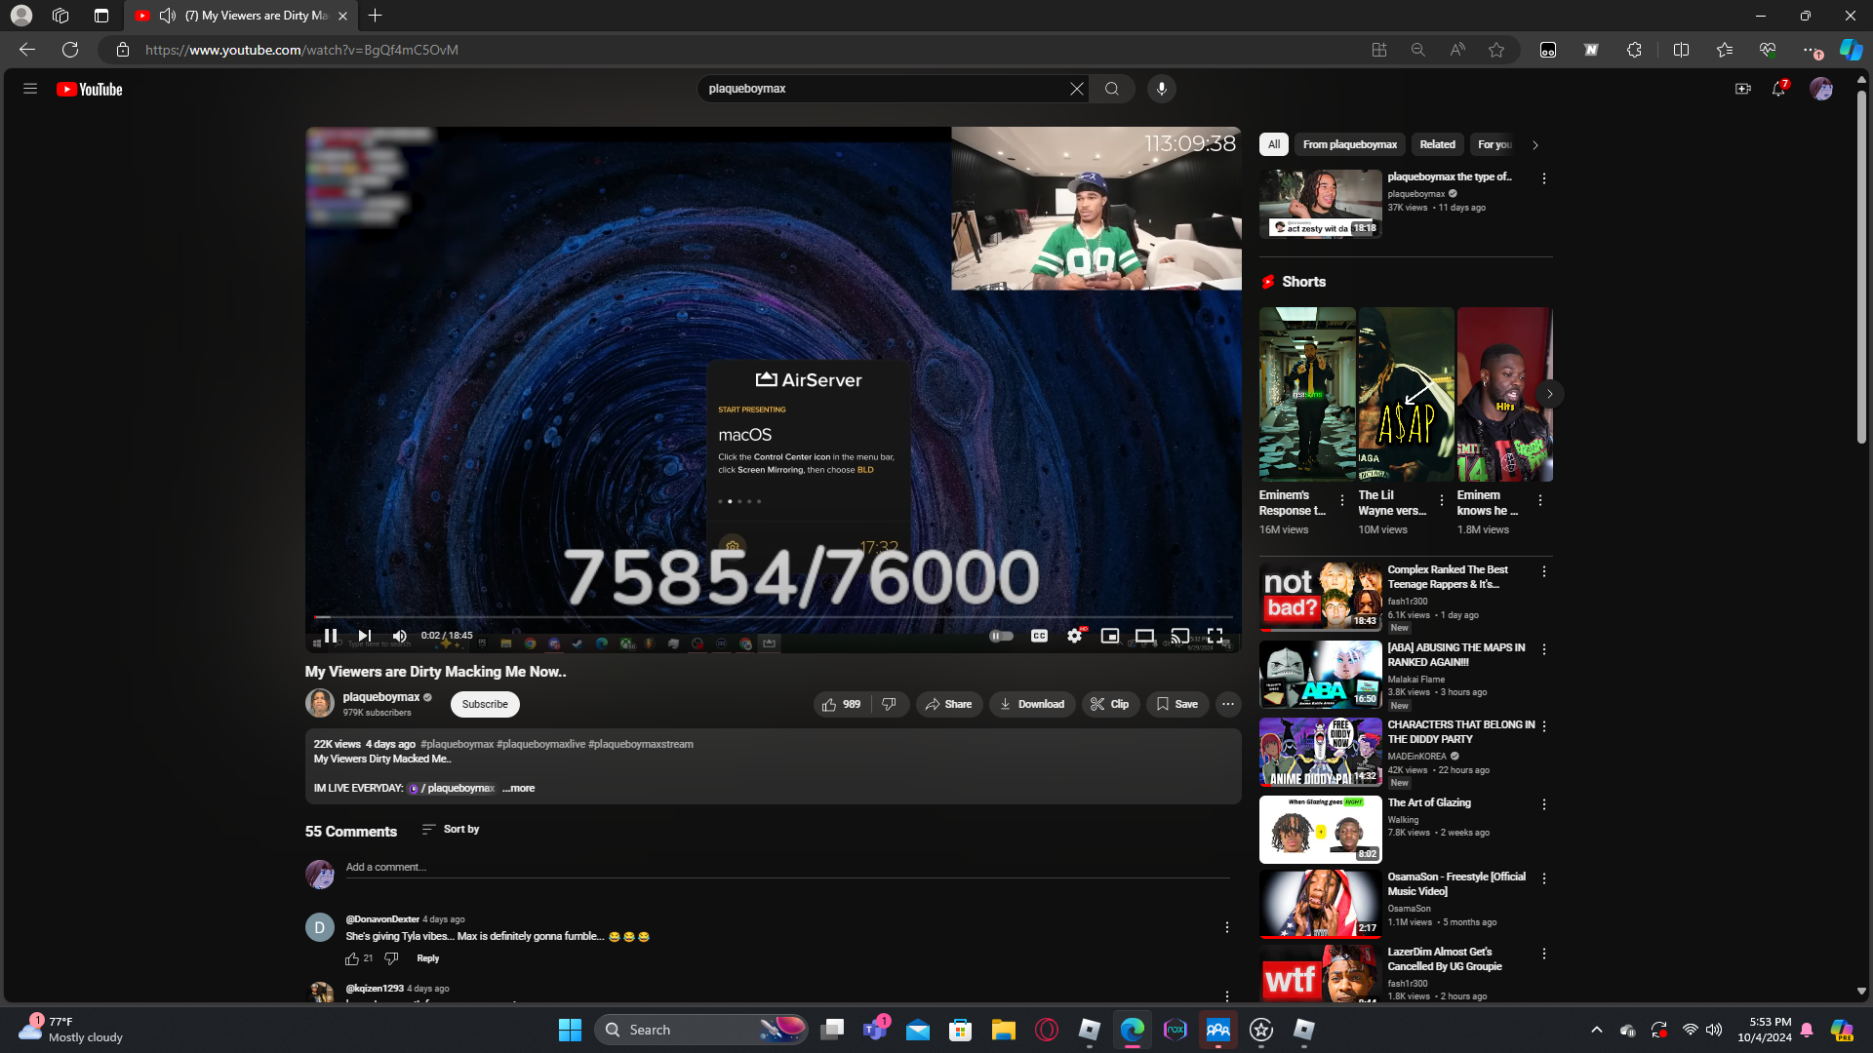Open Eminem's Response short thumbnail
The width and height of the screenshot is (1873, 1053).
point(1307,394)
